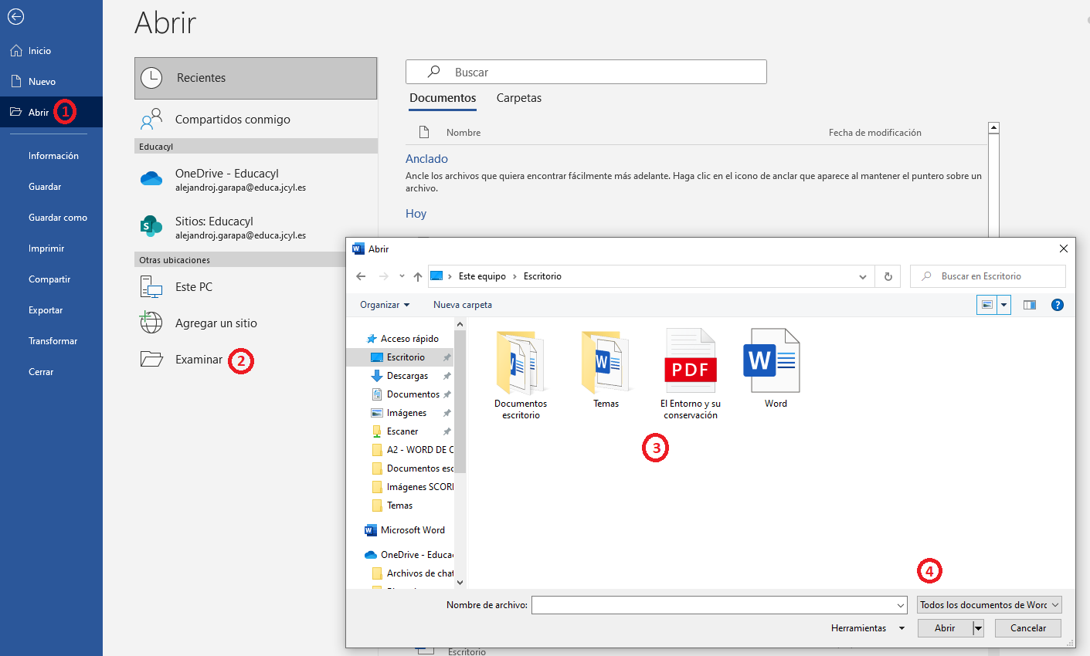Open the view options dropdown arrow
The height and width of the screenshot is (656, 1090).
click(1004, 305)
